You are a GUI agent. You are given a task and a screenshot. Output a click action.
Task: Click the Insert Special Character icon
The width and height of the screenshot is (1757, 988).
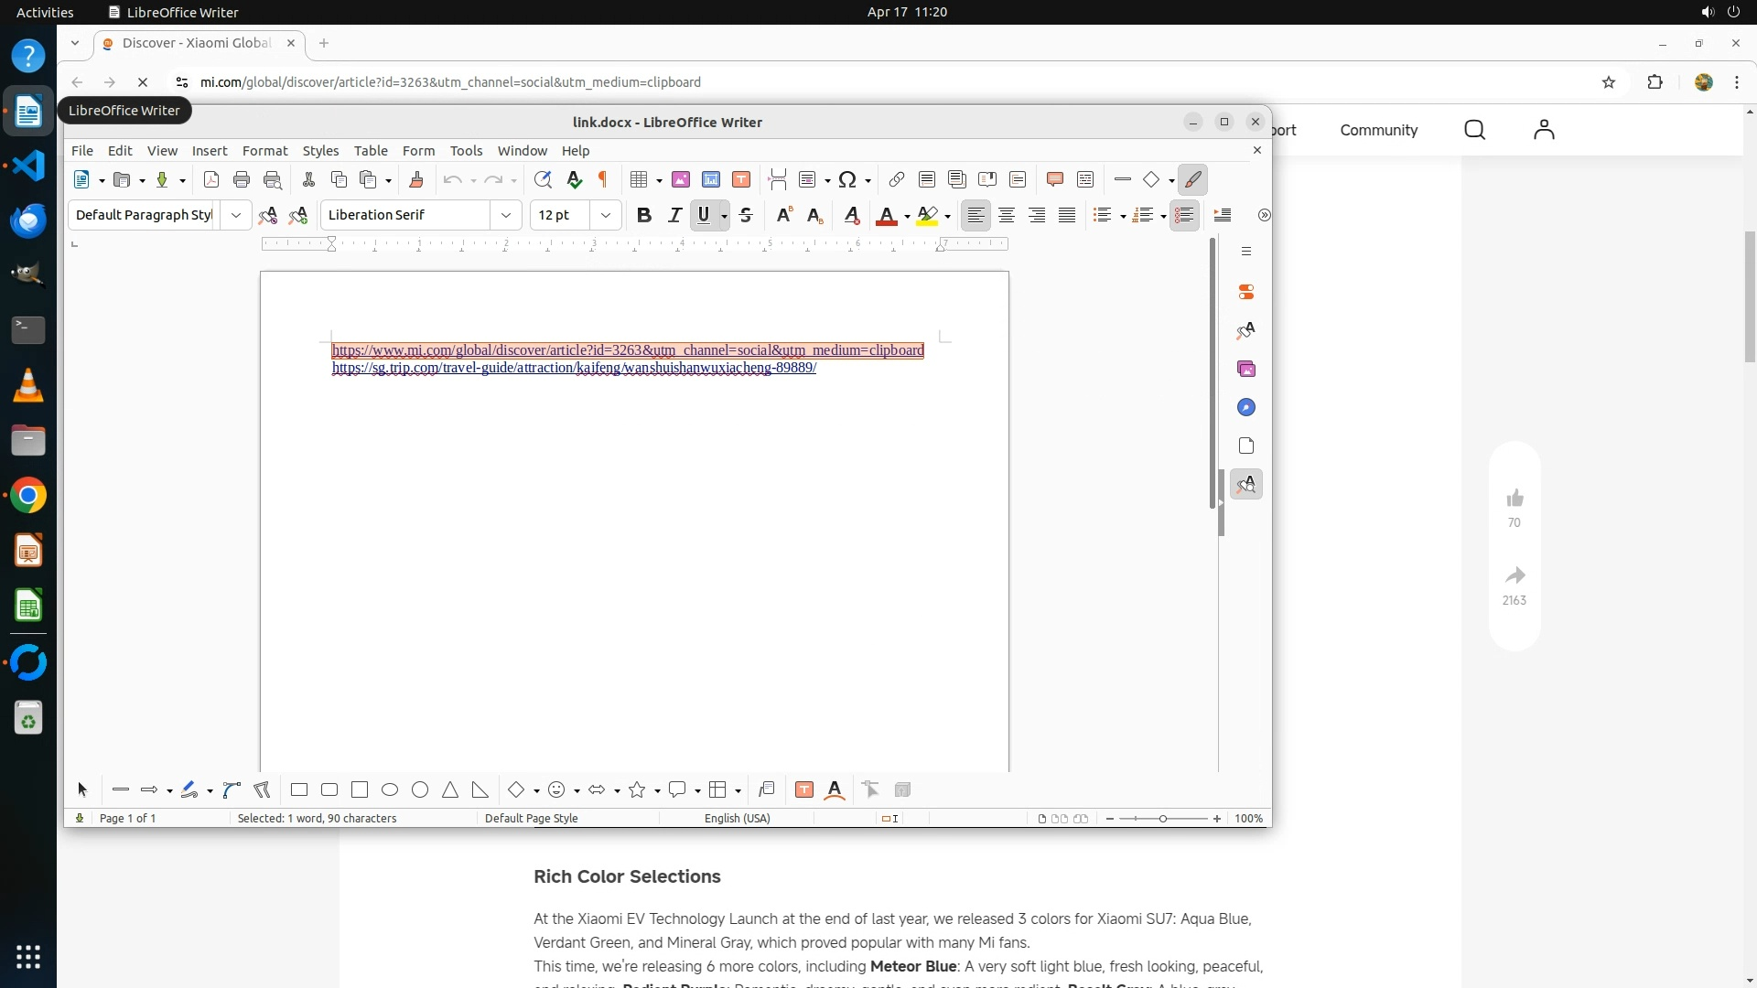pyautogui.click(x=847, y=180)
